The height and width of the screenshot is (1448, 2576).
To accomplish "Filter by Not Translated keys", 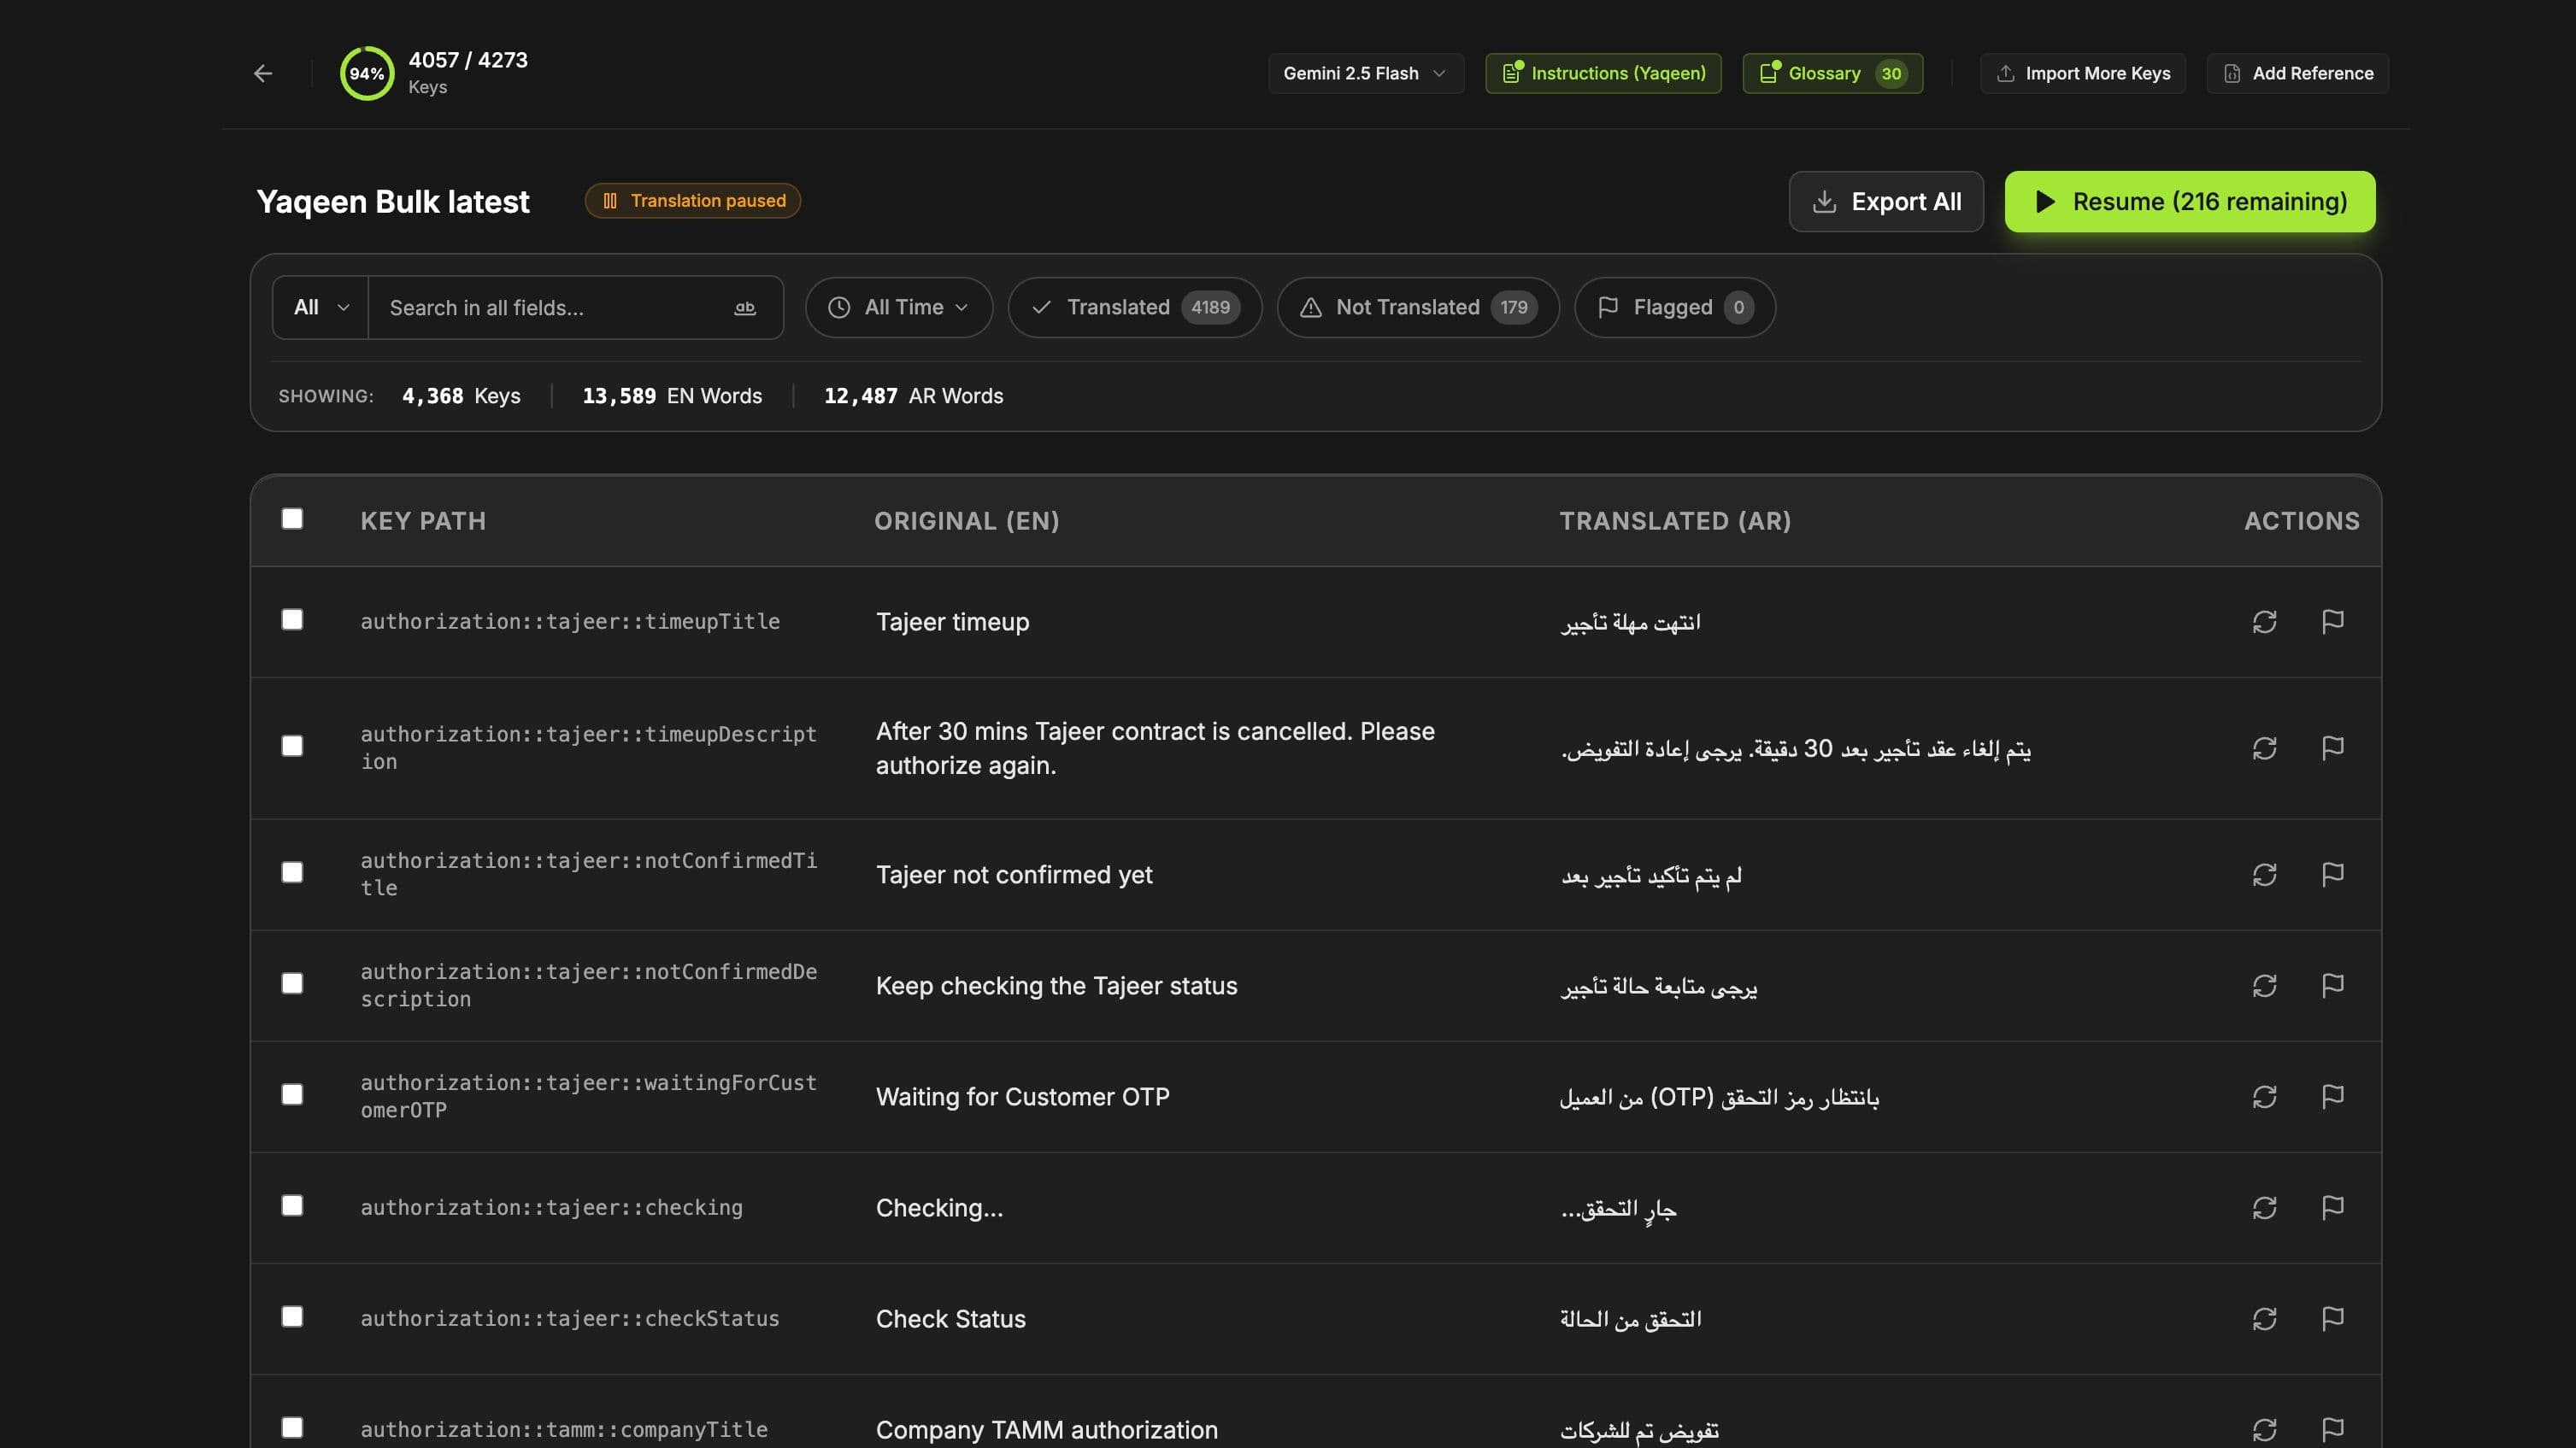I will click(1417, 308).
